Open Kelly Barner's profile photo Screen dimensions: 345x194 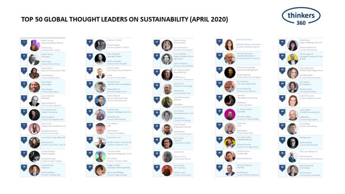click(292, 45)
